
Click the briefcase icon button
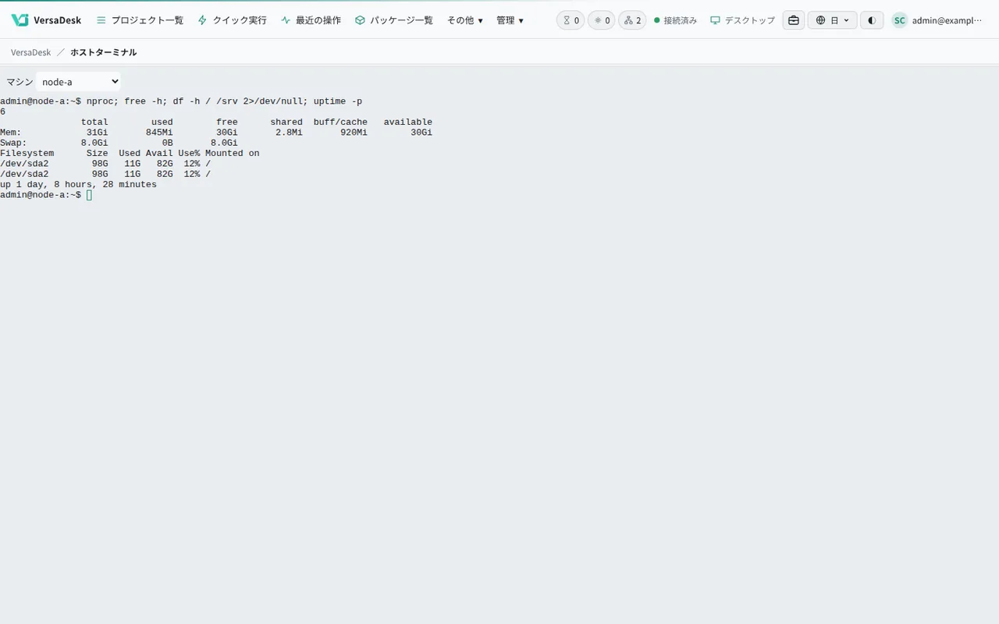[x=794, y=20]
